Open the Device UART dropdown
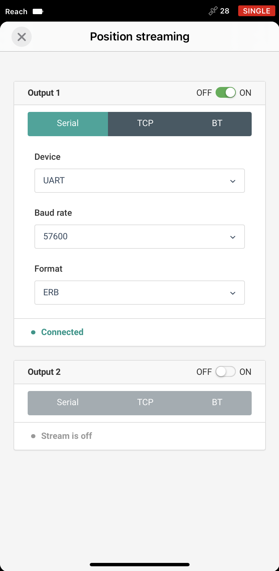 point(140,181)
